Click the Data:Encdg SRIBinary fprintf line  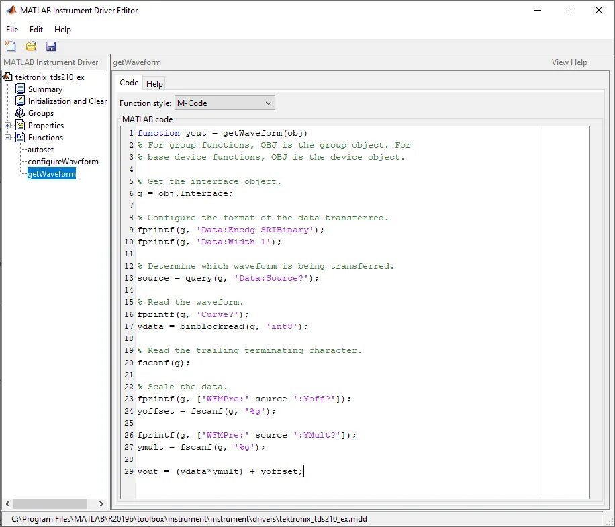[231, 230]
